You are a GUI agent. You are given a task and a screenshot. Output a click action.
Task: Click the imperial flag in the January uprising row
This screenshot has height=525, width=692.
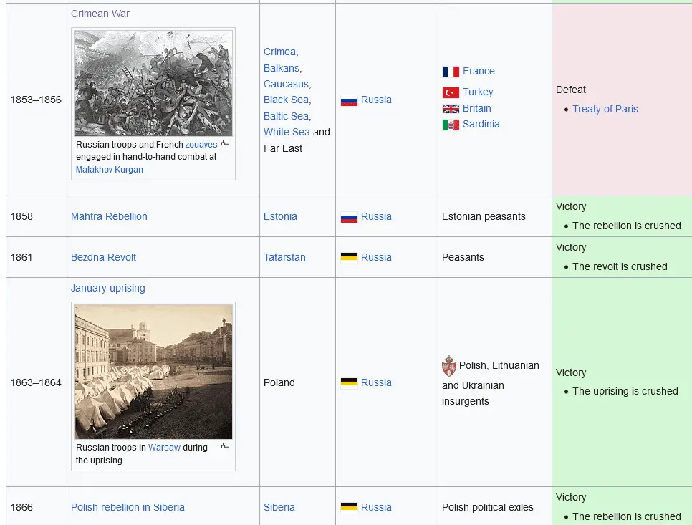(x=349, y=383)
